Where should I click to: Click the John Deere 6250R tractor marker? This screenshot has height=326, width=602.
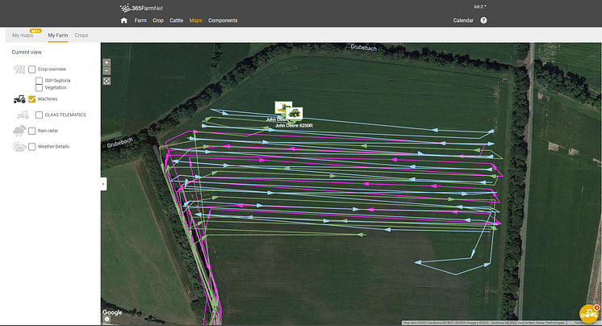(295, 115)
